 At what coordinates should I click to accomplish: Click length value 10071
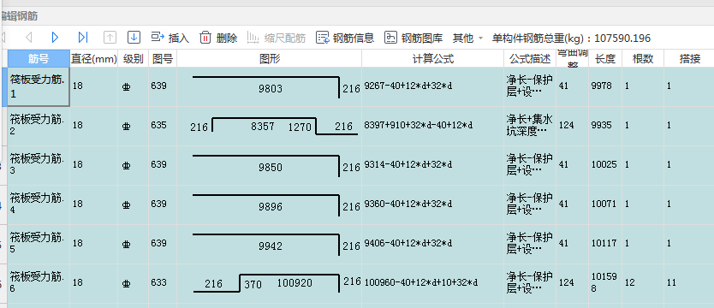coord(605,204)
